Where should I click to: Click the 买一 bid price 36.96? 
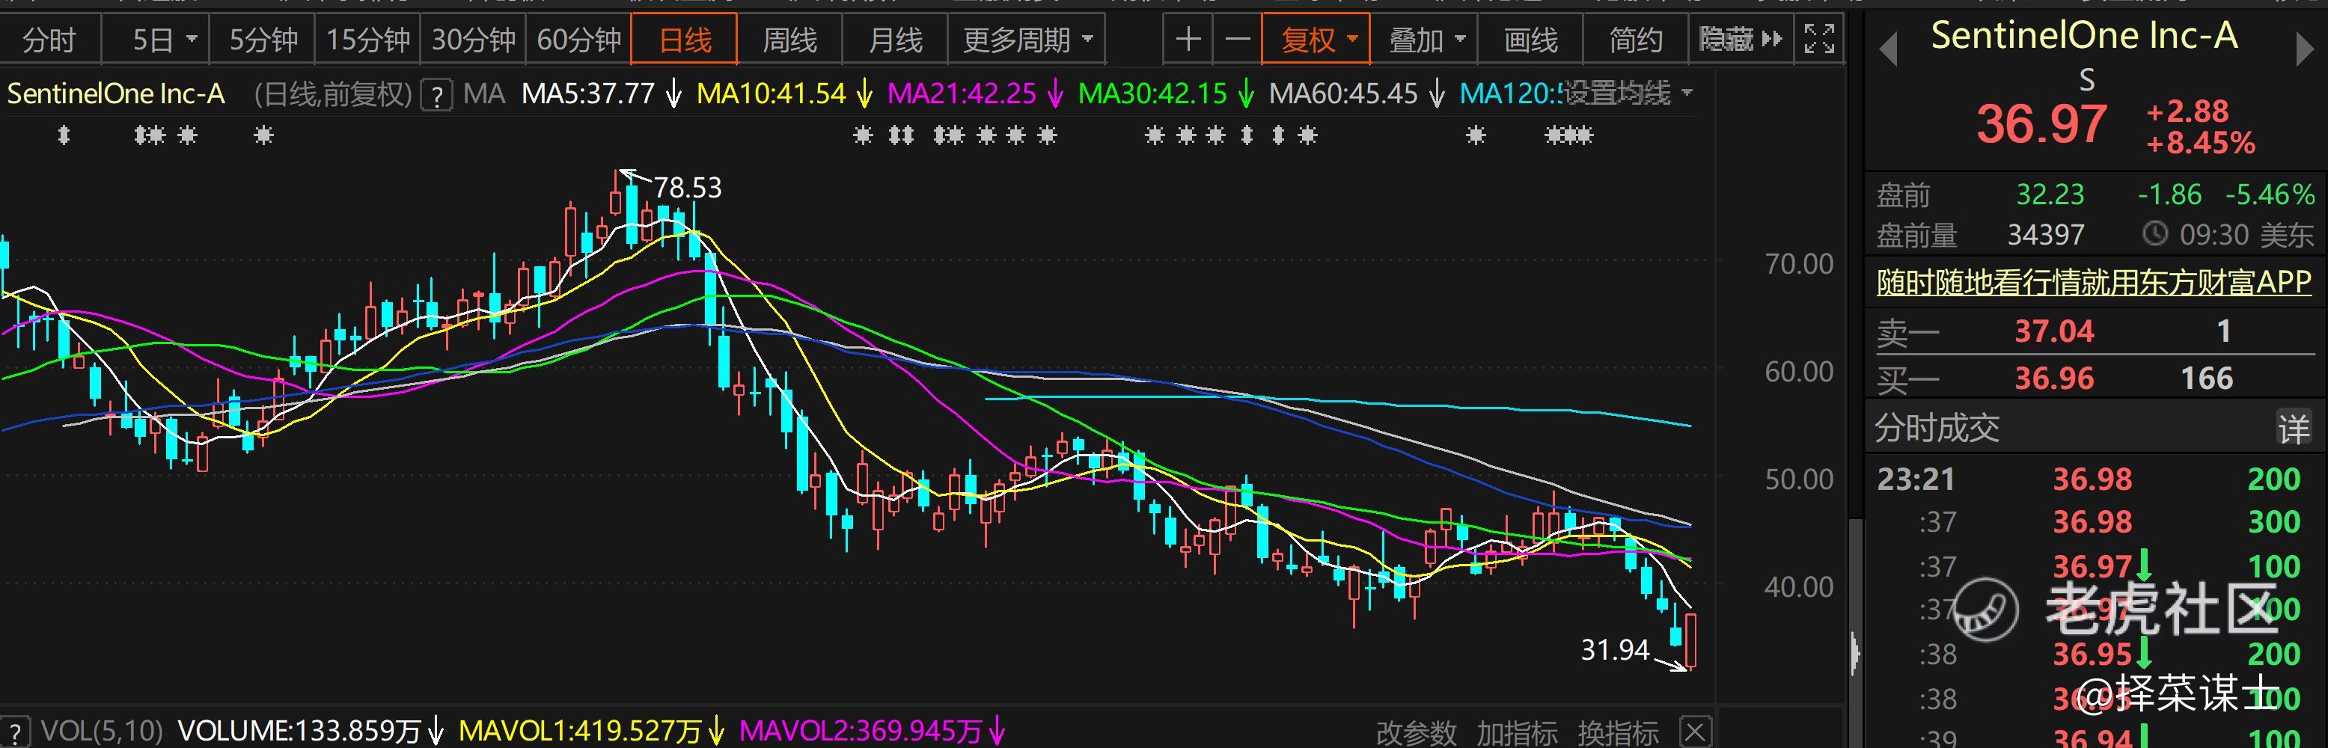click(x=2053, y=378)
